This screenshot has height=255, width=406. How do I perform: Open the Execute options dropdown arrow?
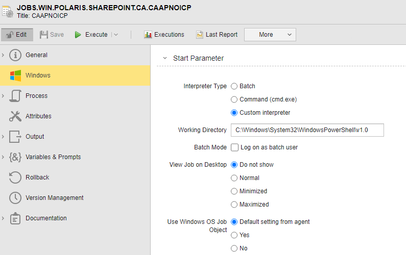coord(116,35)
